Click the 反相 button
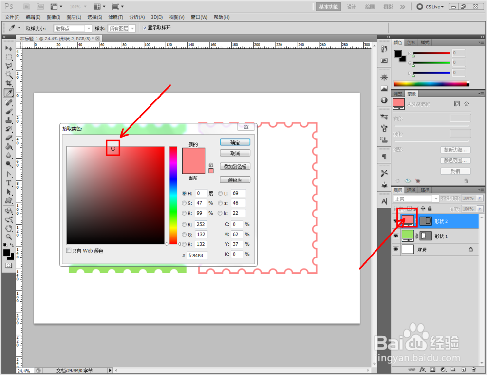This screenshot has width=487, height=375. tap(455, 171)
